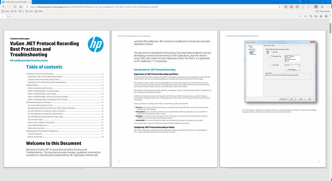Screen dimensions: 332x181
Task: Open TOC entry Invoke Non-Public Constructors
Action: coord(65,111)
